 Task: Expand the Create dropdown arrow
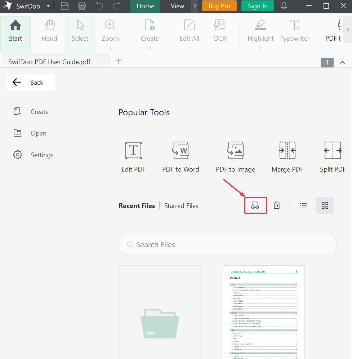click(x=150, y=48)
